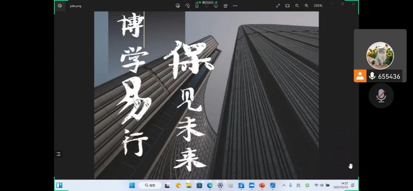Click the share icon in Photos toolbar

click(x=225, y=6)
